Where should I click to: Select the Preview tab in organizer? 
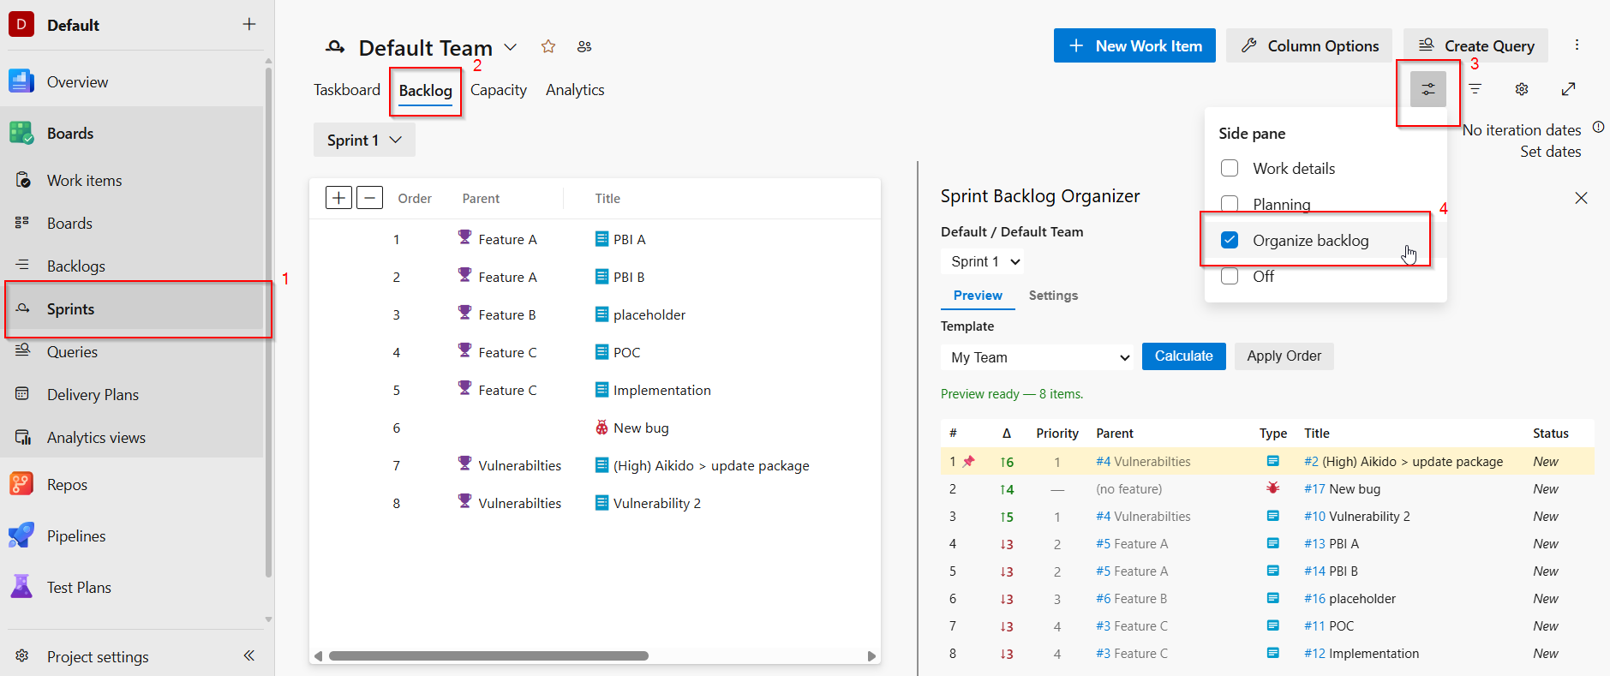click(x=978, y=295)
